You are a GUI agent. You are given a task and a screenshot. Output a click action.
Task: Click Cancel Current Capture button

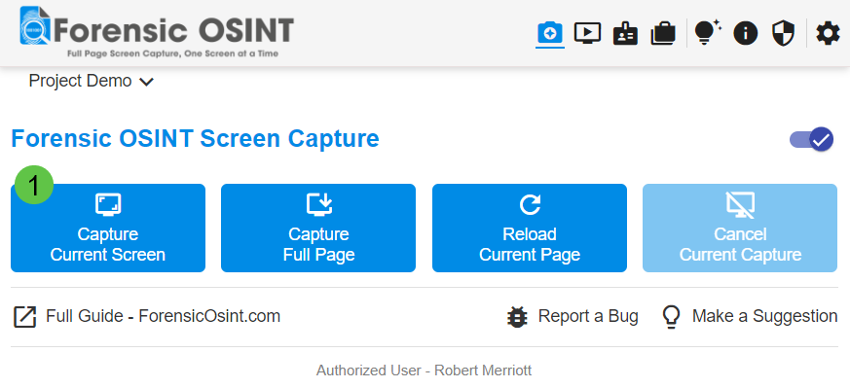coord(740,228)
